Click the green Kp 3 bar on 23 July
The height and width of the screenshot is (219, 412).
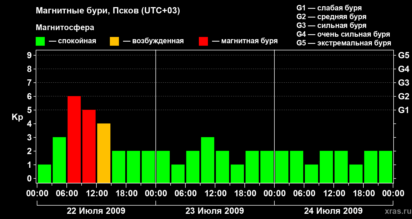(x=208, y=160)
